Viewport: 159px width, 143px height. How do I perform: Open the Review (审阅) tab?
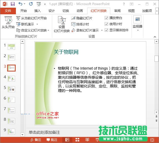(x=117, y=11)
